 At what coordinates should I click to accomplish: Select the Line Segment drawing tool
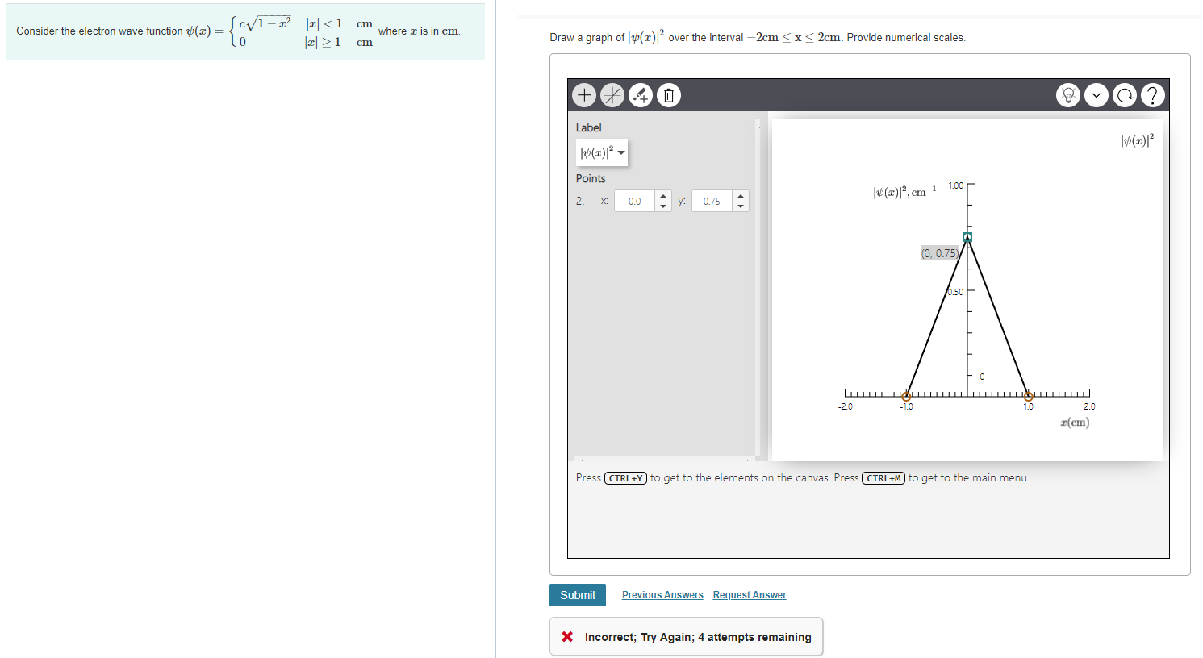tap(612, 94)
